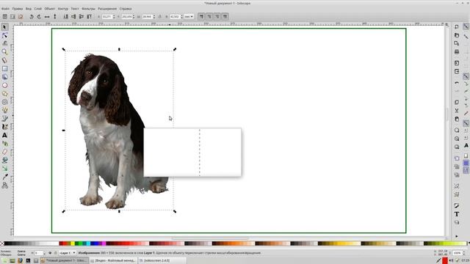Switch to file manager window in taskbar
This screenshot has width=470, height=264.
tap(113, 261)
